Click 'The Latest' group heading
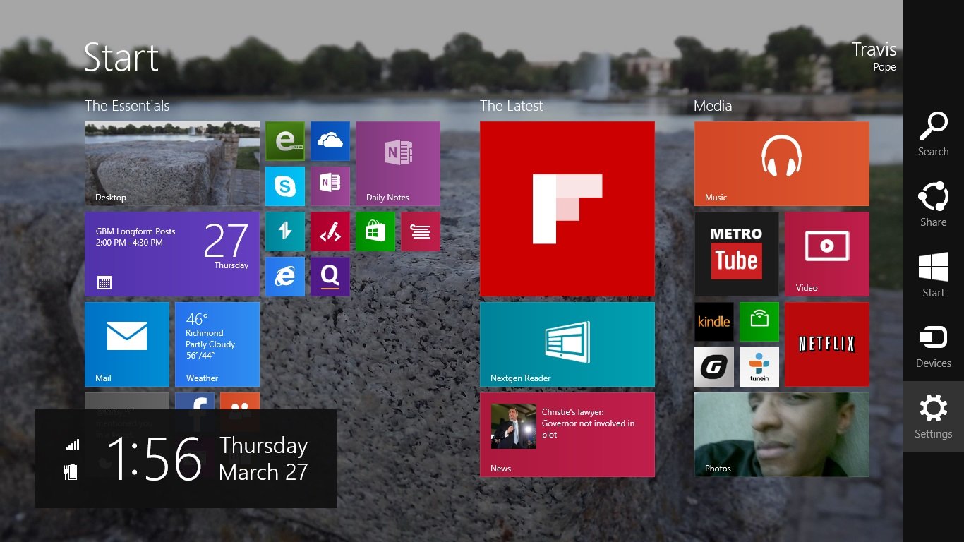 [x=512, y=106]
